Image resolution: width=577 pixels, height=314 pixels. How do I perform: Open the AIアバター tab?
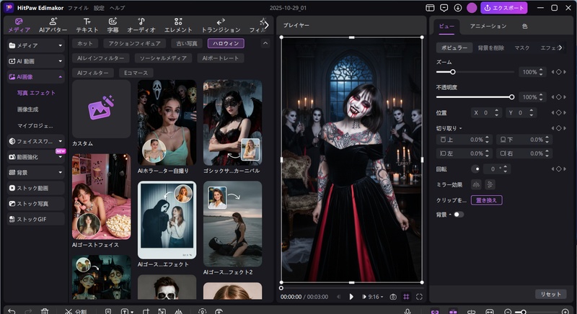pyautogui.click(x=53, y=25)
